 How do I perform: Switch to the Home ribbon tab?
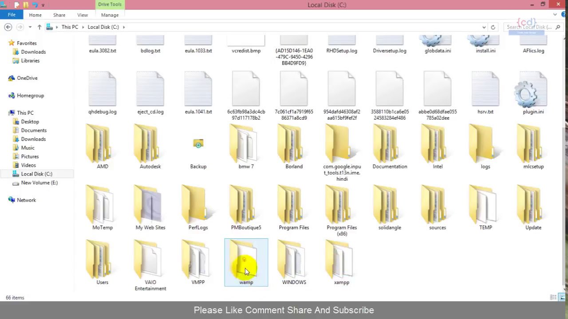coord(35,15)
